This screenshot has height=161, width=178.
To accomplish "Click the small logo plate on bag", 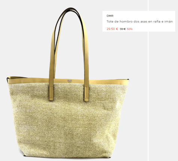I will click(x=70, y=81).
